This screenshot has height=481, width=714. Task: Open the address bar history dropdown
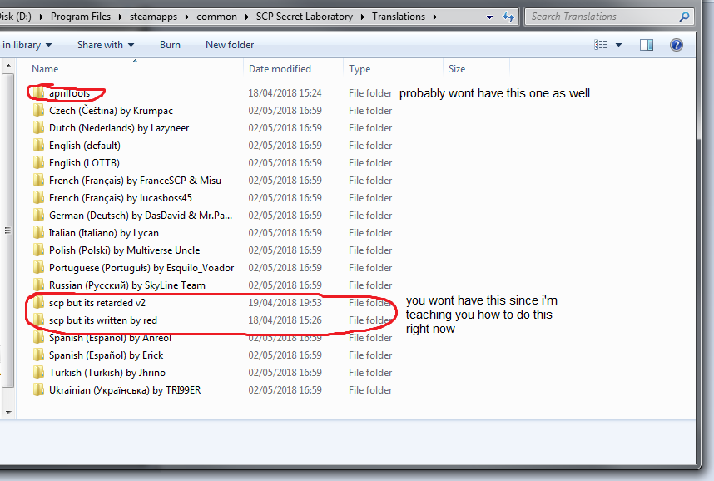489,17
